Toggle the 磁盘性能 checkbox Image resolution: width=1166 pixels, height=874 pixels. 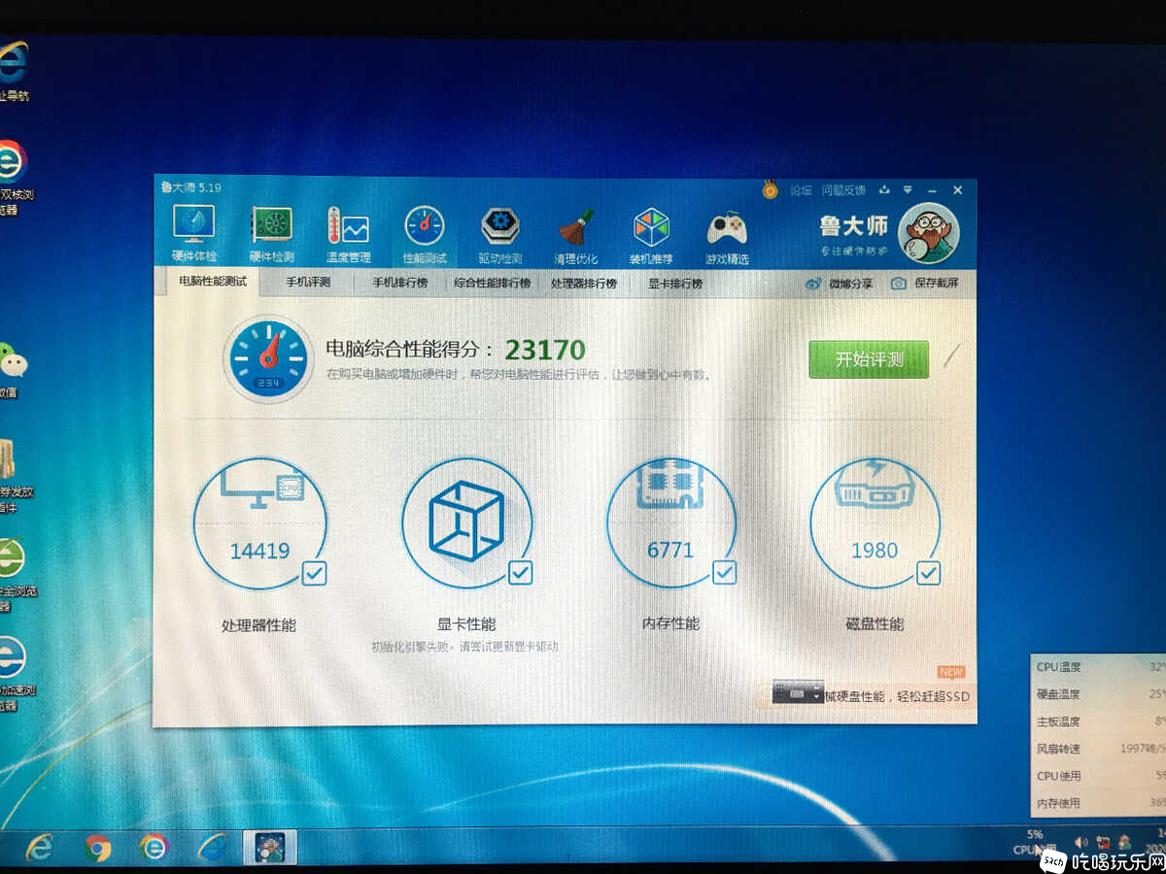928,573
